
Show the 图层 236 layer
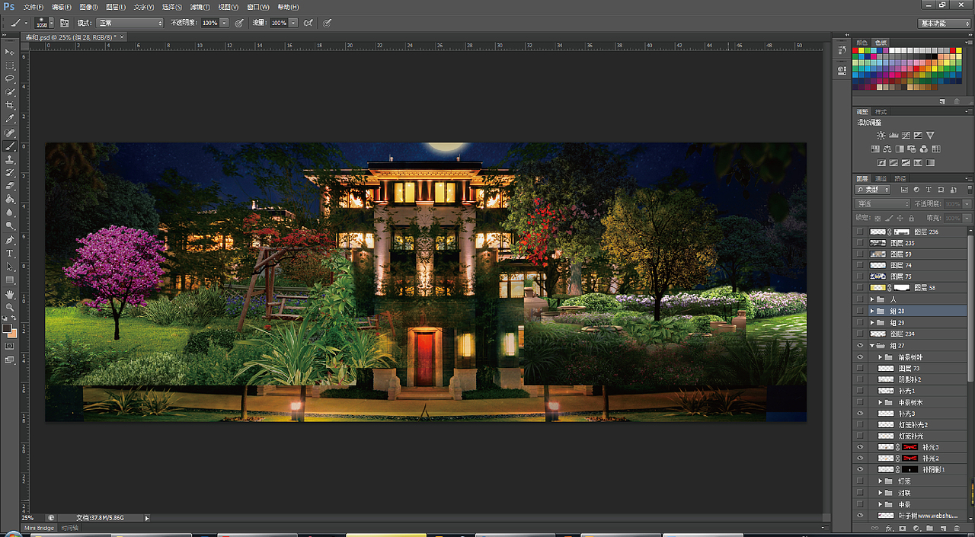[x=860, y=232]
